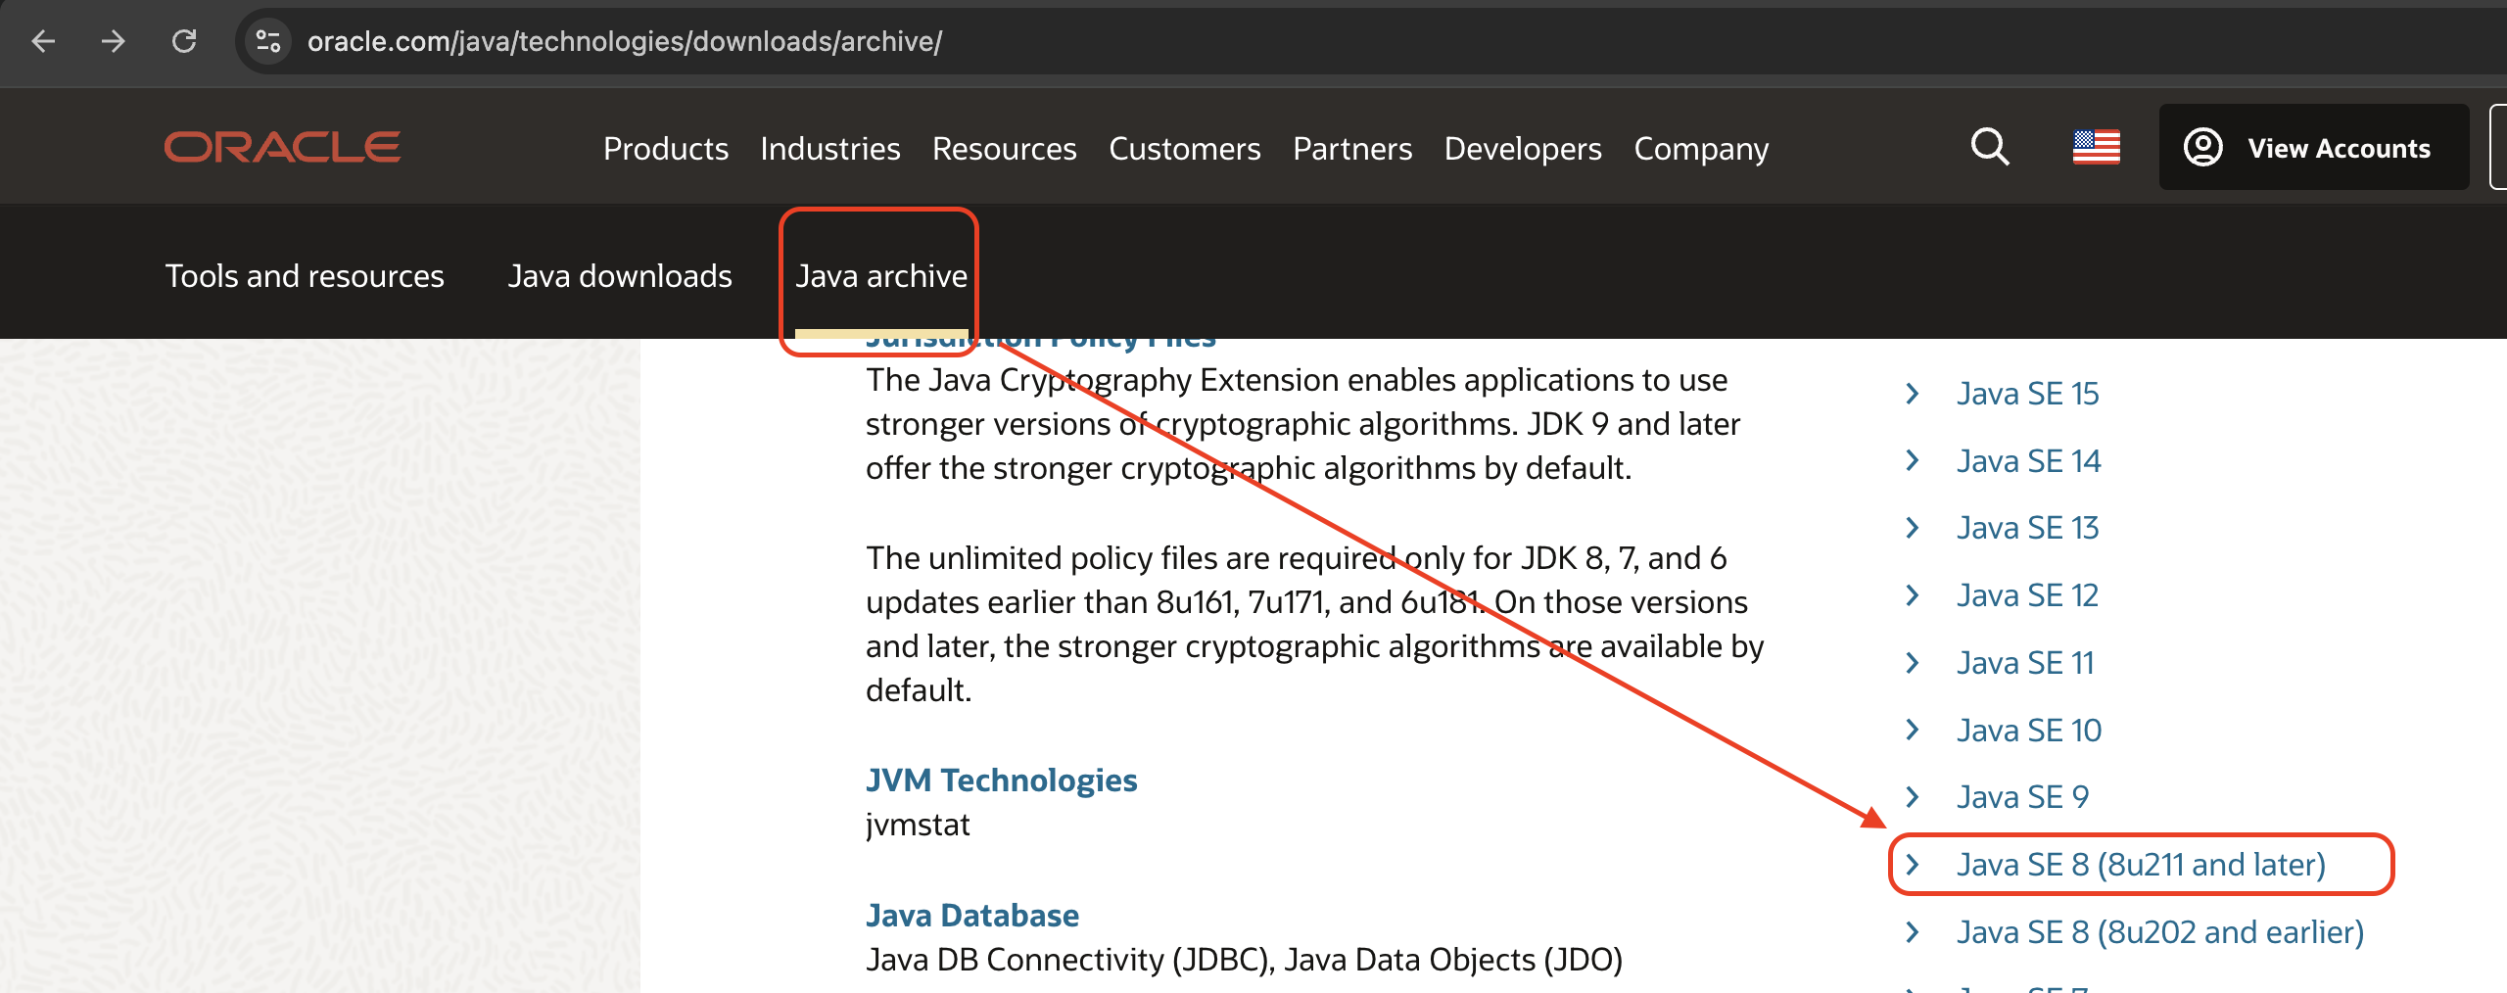
Task: Click the US flag country selector
Action: tap(2096, 148)
